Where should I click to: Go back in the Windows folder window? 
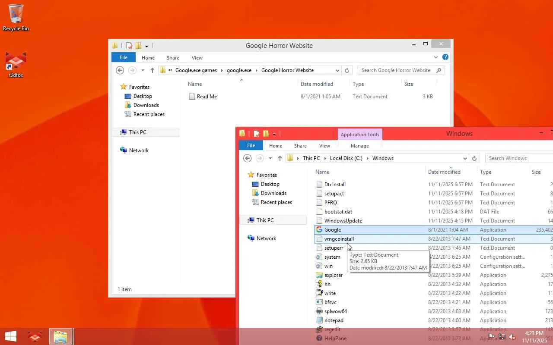point(248,158)
